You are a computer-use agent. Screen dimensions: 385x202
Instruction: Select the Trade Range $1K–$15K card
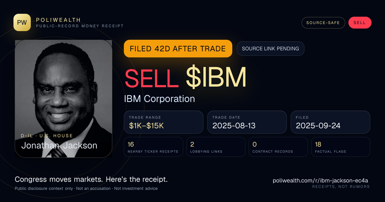(x=164, y=122)
